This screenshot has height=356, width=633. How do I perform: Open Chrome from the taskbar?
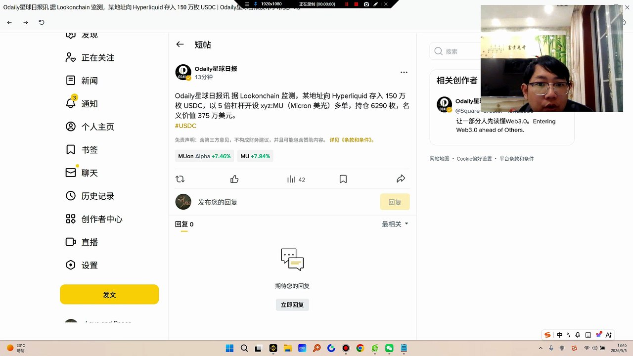pyautogui.click(x=360, y=348)
